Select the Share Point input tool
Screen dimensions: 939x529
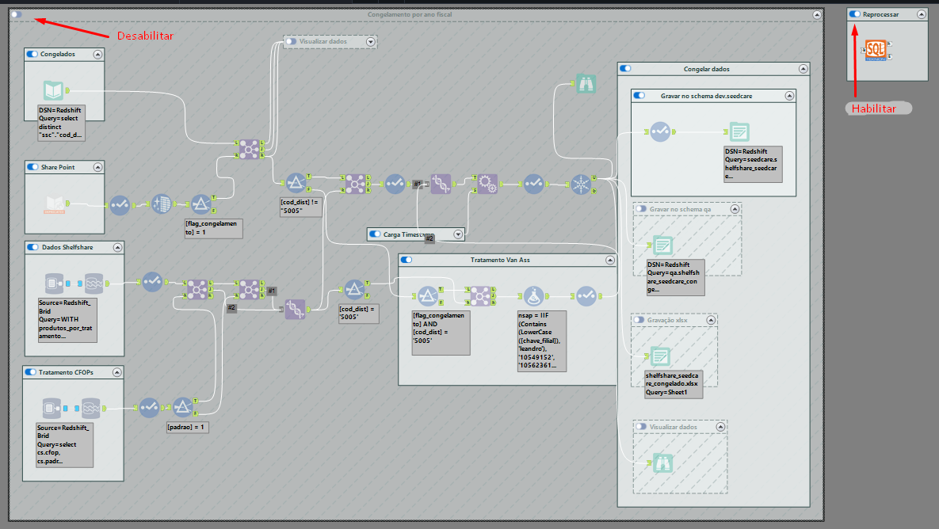(x=55, y=204)
